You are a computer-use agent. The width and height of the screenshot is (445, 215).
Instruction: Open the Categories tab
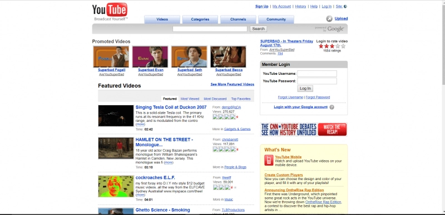coord(200,19)
